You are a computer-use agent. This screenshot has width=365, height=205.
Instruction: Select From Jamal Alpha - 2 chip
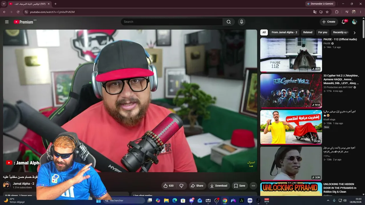[x=284, y=32]
